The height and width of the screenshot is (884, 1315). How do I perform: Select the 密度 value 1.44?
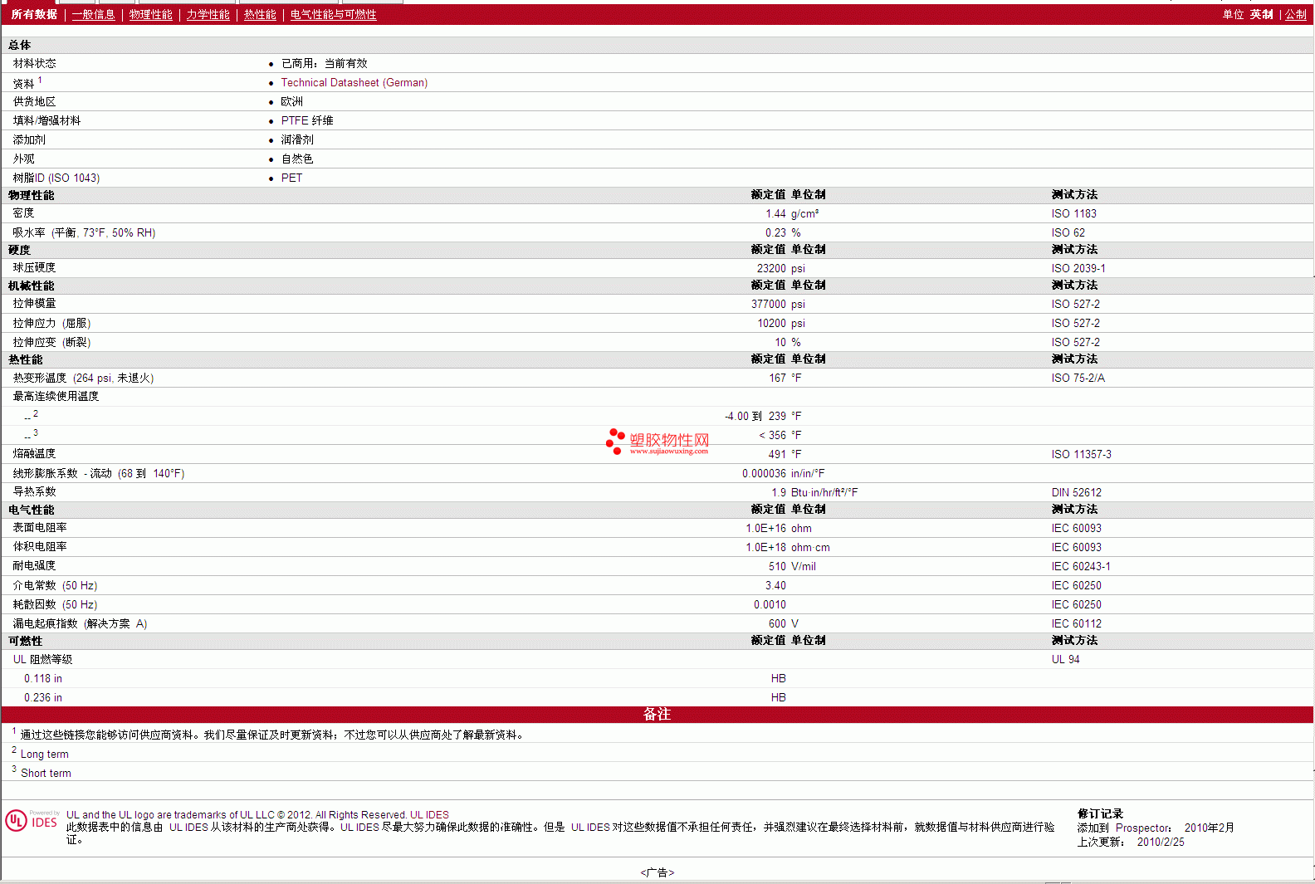(x=775, y=214)
